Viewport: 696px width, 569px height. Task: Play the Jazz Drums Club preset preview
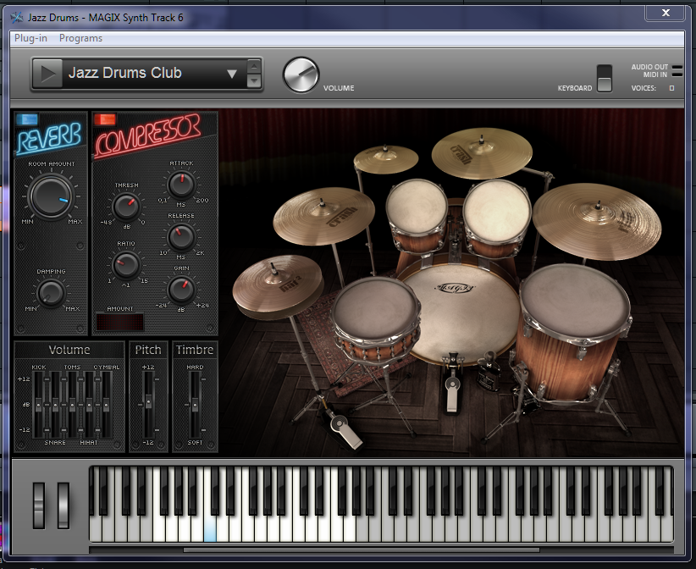pyautogui.click(x=48, y=74)
